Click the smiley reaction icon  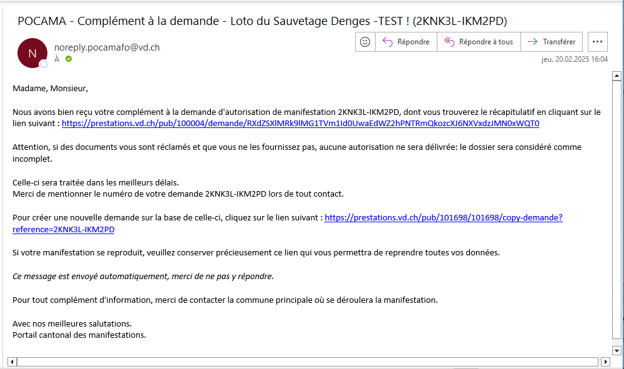(x=365, y=42)
